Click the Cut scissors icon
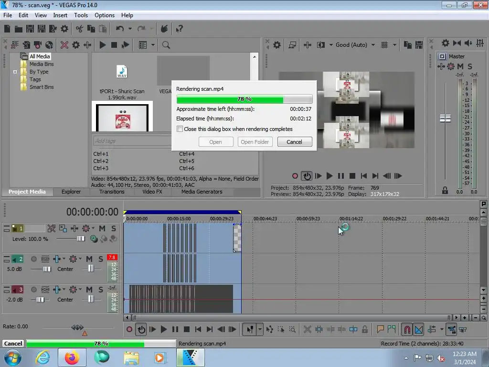 click(x=80, y=29)
